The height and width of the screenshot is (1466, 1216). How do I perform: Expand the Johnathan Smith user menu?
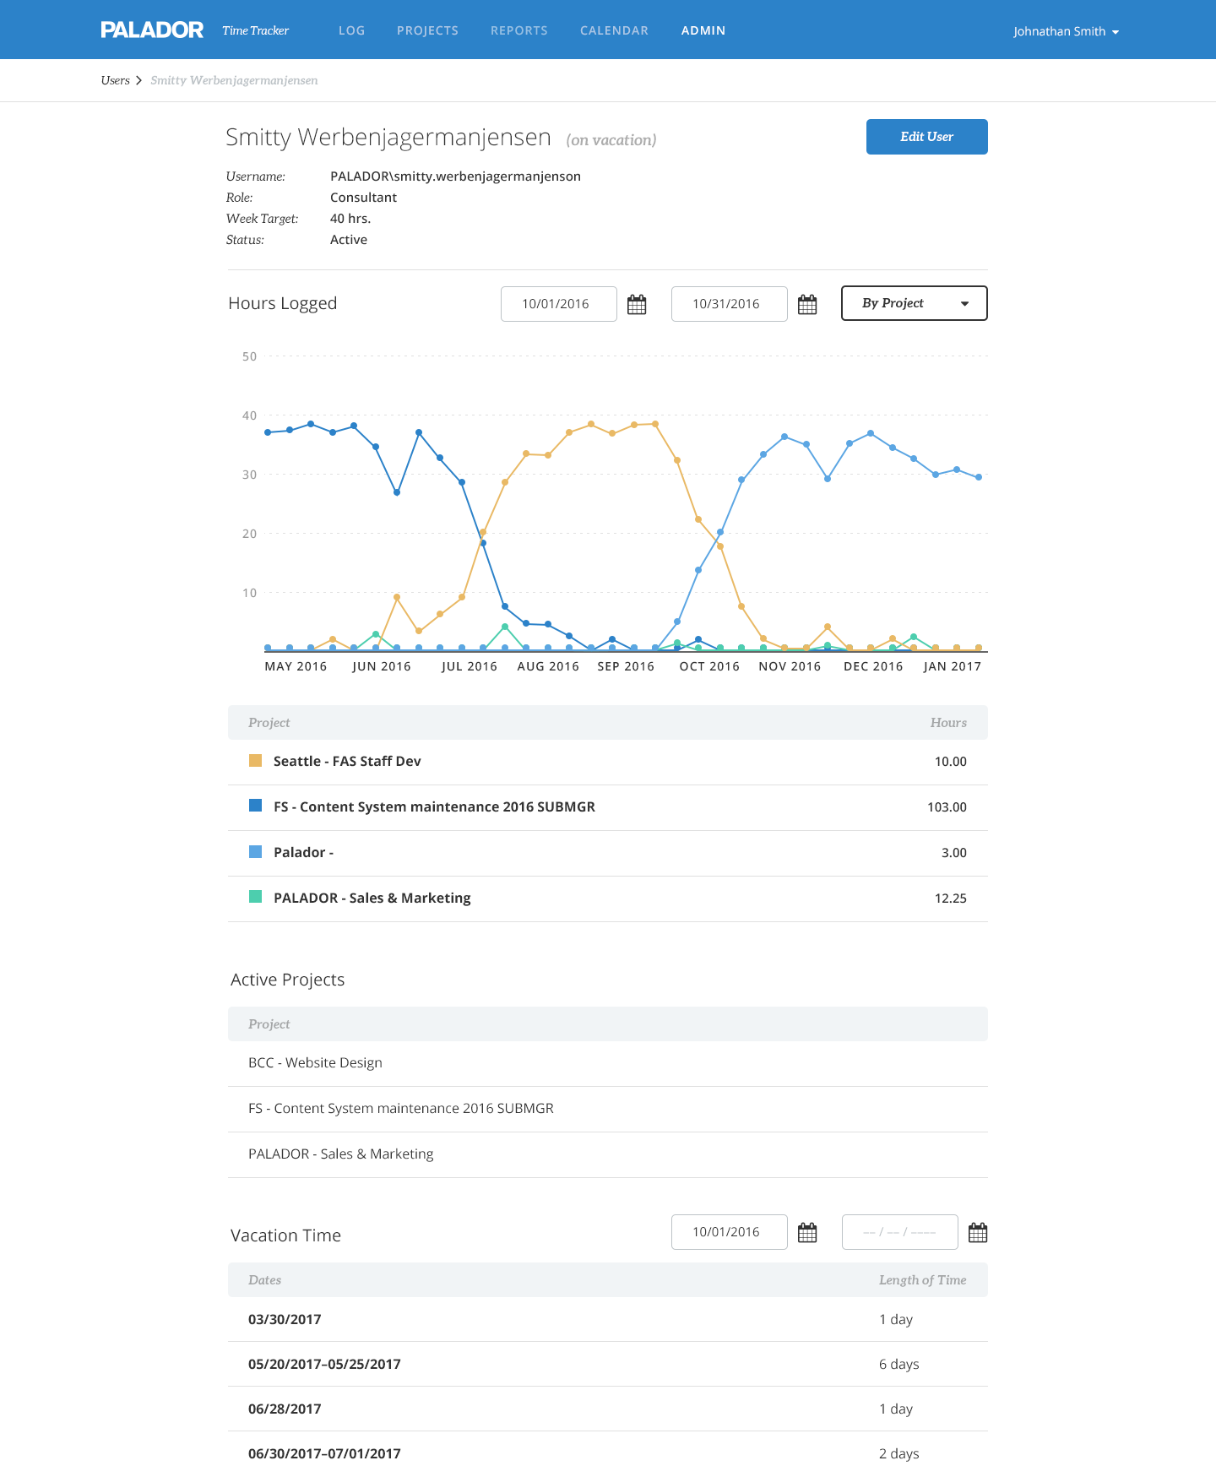tap(1066, 31)
